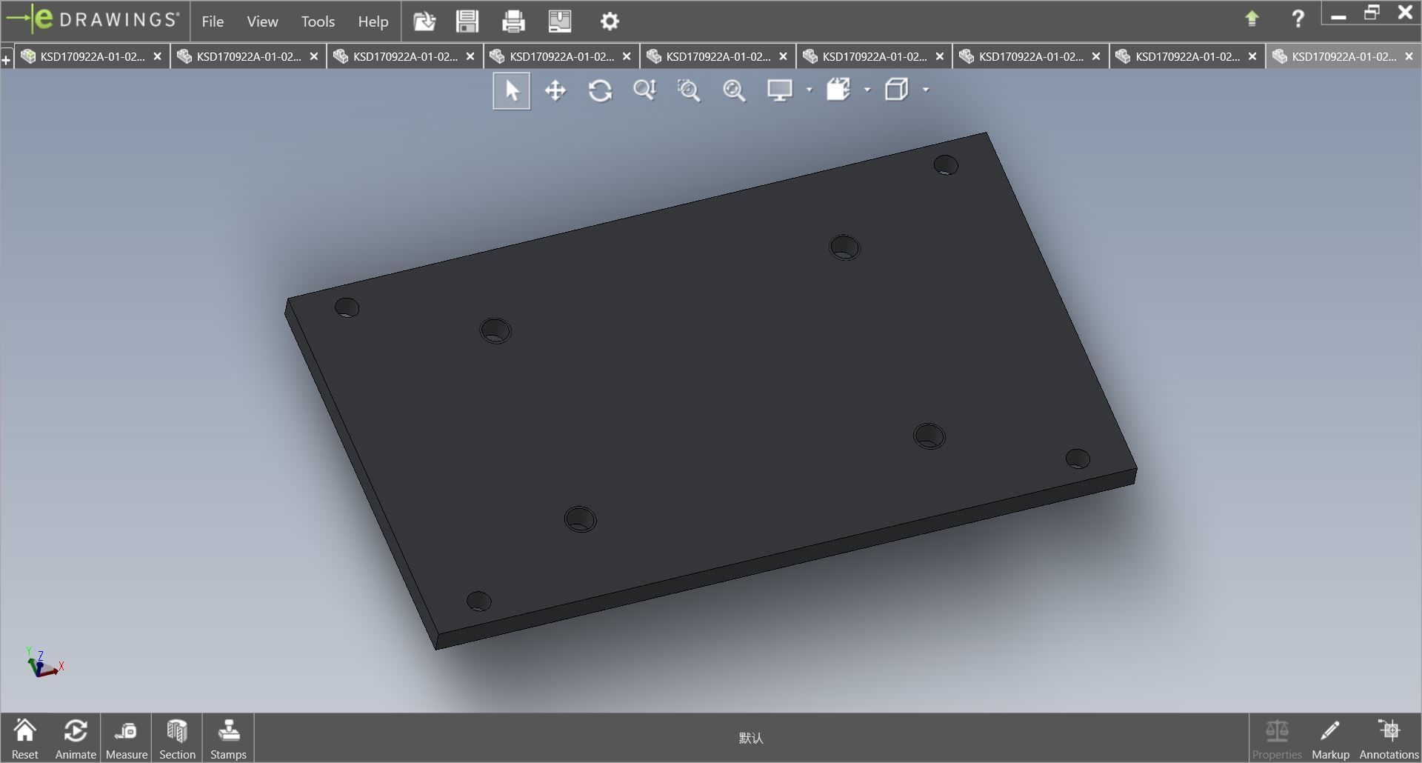Open Options via the gear icon
The image size is (1422, 763).
(x=610, y=21)
